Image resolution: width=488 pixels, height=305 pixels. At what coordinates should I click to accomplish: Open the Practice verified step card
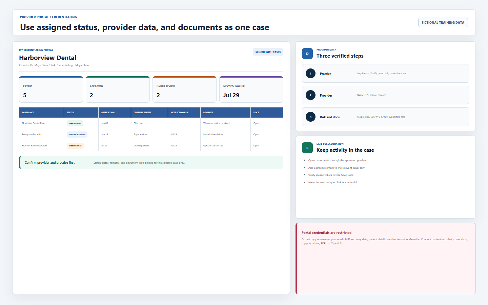[386, 74]
